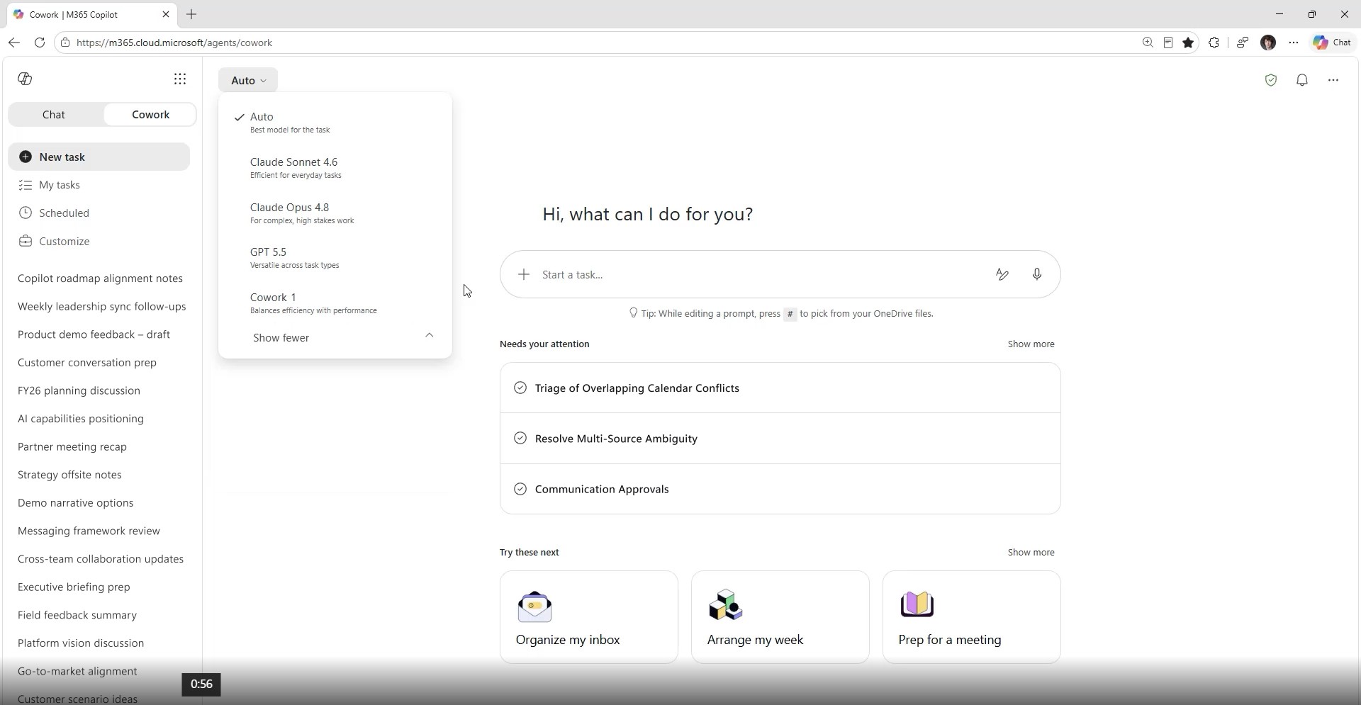Open the notifications bell

pos(1302,80)
